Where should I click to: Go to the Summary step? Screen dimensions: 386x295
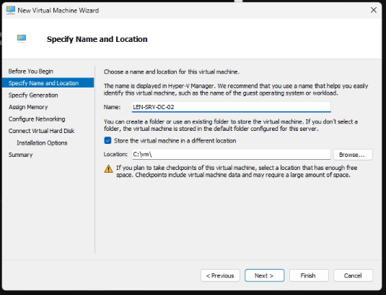tap(20, 155)
